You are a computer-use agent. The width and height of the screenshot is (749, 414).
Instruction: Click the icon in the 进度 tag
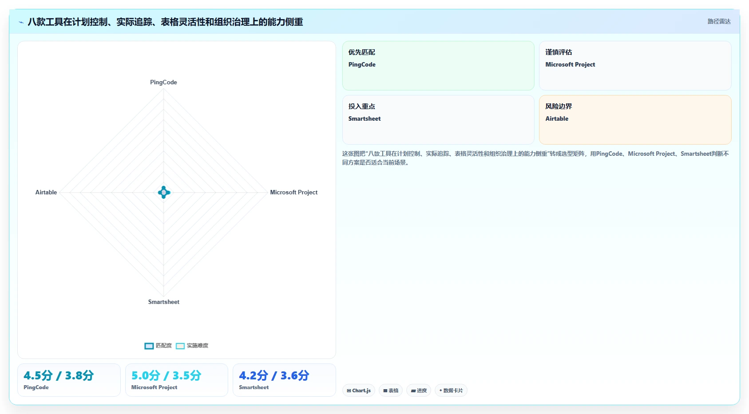pyautogui.click(x=413, y=391)
